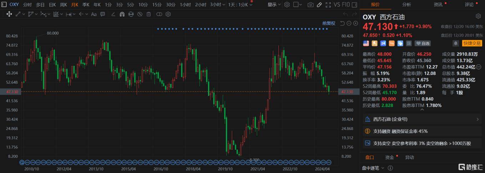The width and height of the screenshot is (485, 173).
Task: Toggle the linked drawings icon
Action: (159, 14)
